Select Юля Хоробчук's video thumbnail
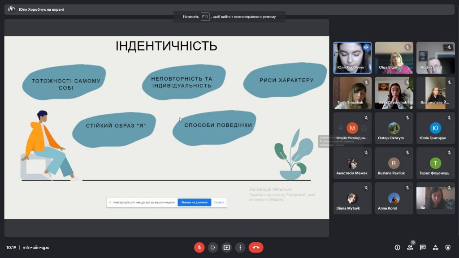The width and height of the screenshot is (459, 258). click(x=352, y=58)
